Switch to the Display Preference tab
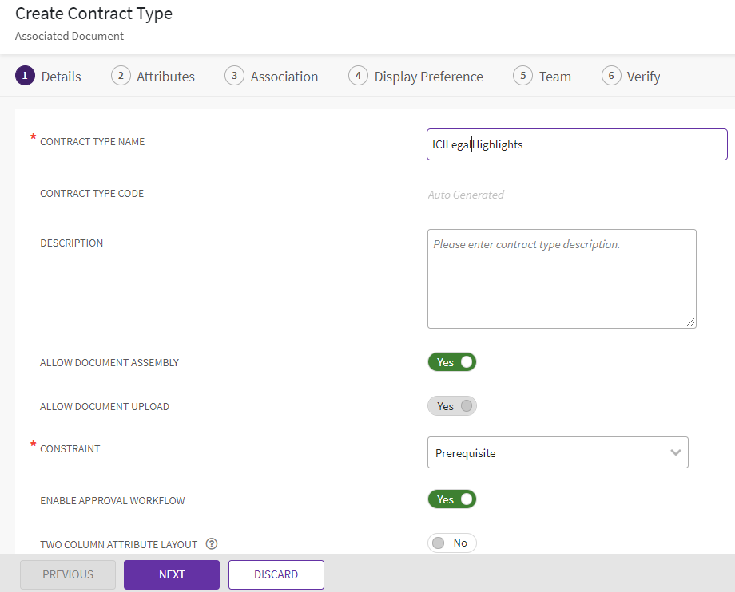Image resolution: width=735 pixels, height=592 pixels. click(x=428, y=77)
